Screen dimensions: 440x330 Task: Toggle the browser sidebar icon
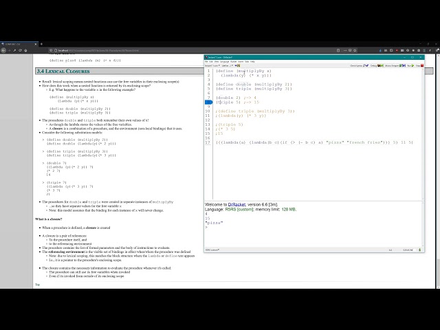point(391,50)
